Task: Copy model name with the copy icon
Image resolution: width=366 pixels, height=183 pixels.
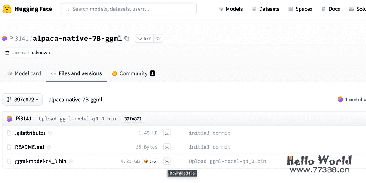Action: pos(127,39)
